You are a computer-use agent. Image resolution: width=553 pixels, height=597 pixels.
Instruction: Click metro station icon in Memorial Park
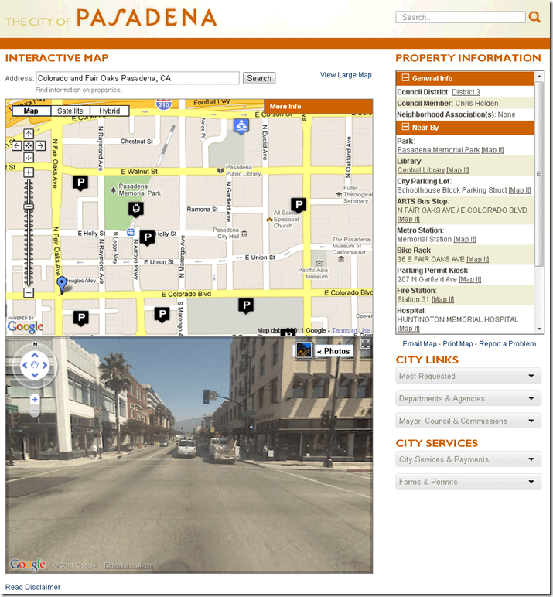click(x=136, y=209)
